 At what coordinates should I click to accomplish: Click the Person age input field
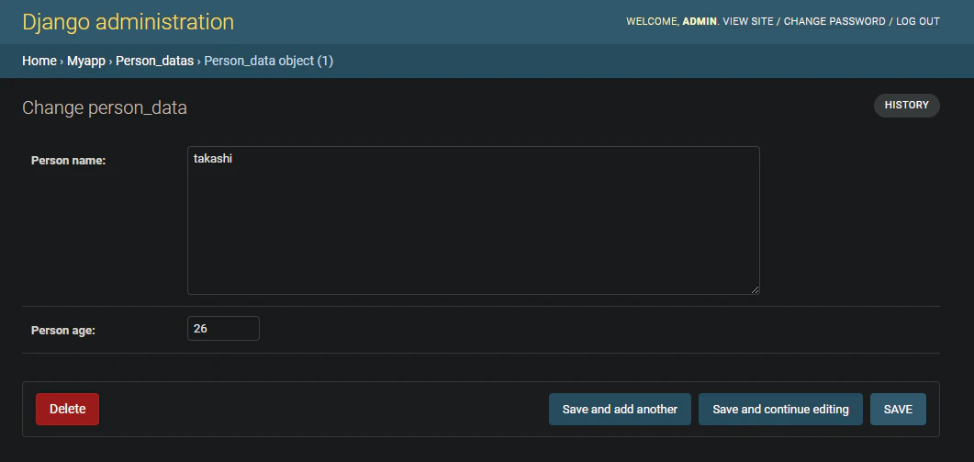(223, 328)
